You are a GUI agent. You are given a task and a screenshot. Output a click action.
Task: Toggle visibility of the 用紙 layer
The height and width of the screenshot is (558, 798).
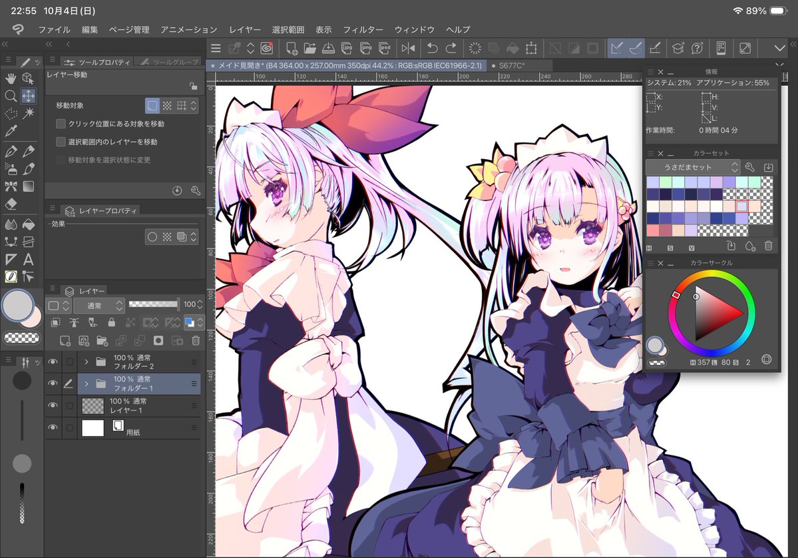click(x=53, y=427)
